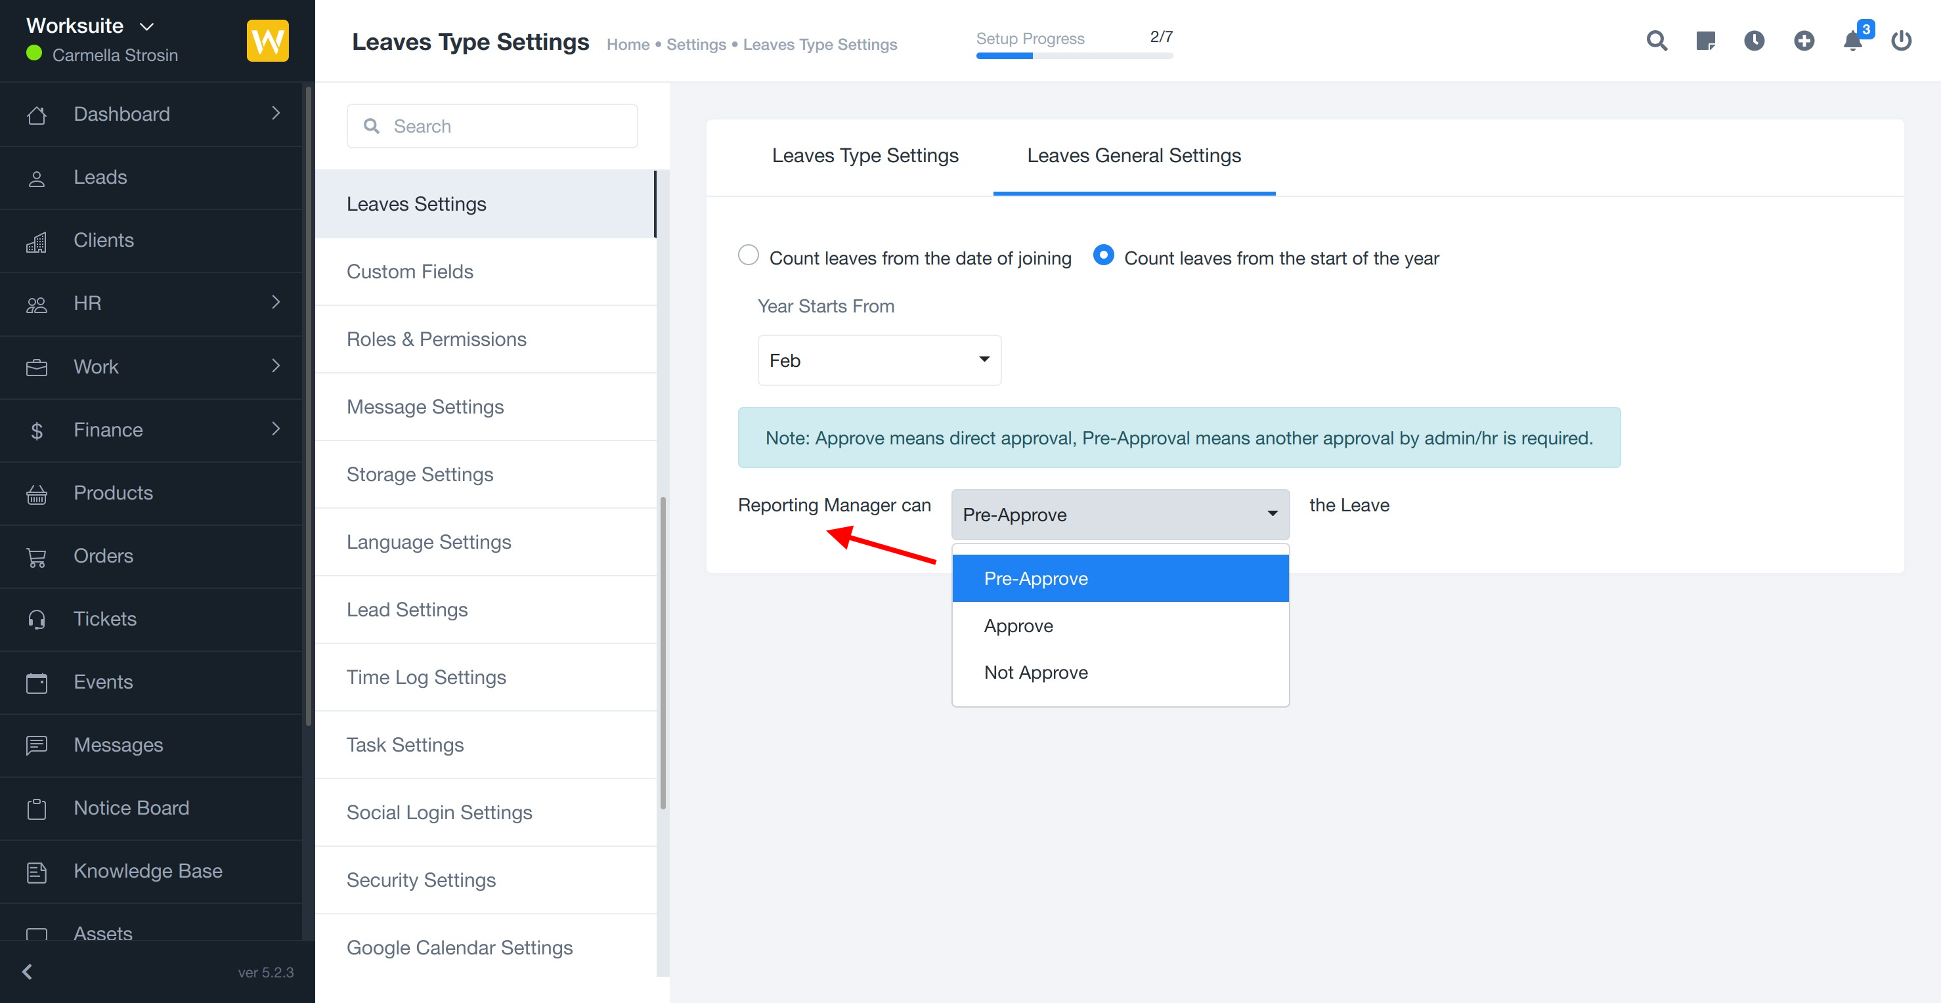Open Roles & Permissions settings menu

(x=436, y=339)
